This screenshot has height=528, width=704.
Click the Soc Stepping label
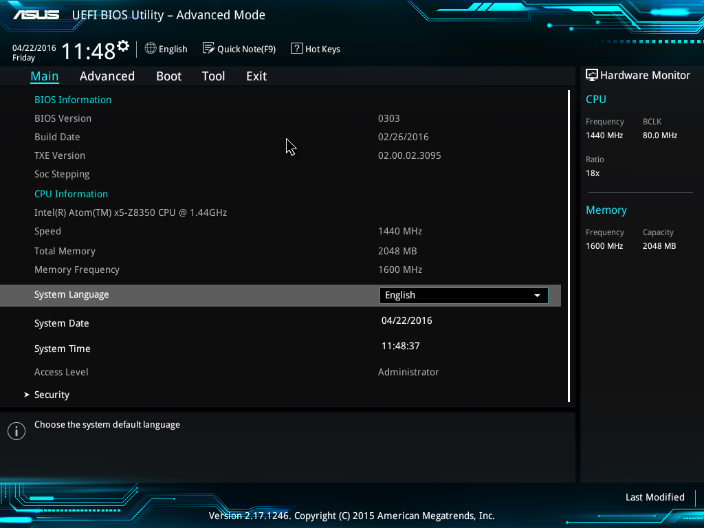pyautogui.click(x=62, y=174)
